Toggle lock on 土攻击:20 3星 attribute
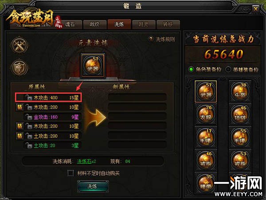This screenshot has width=266, height=200. pos(29,145)
